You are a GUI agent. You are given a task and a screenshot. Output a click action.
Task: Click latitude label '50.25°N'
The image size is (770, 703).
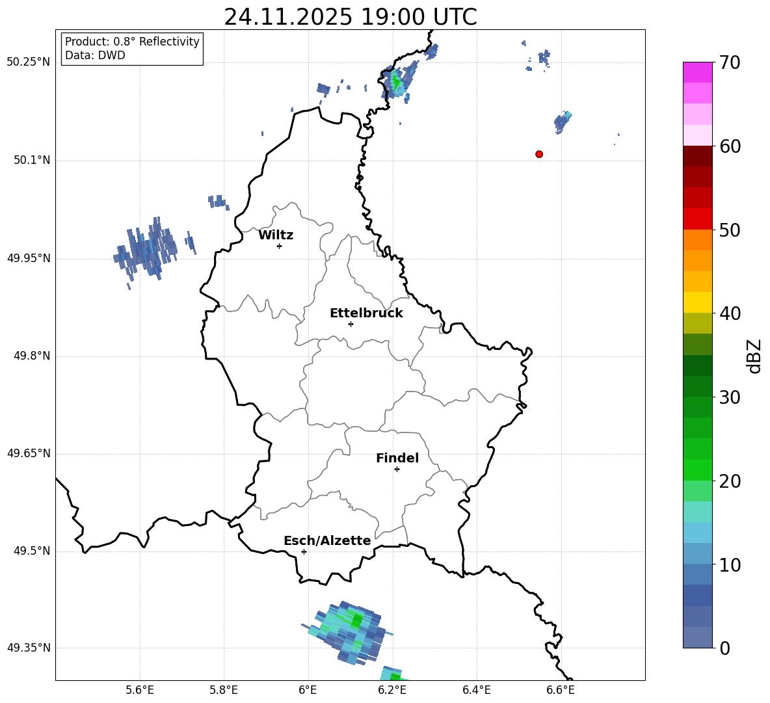point(29,62)
